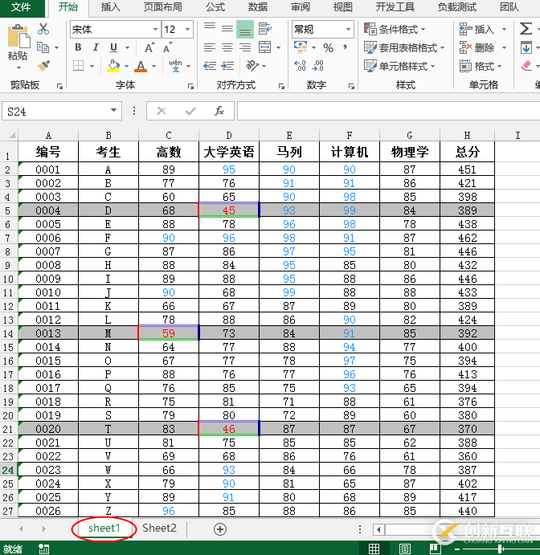
Task: Increase font size with larger A icon
Action: (x=149, y=47)
